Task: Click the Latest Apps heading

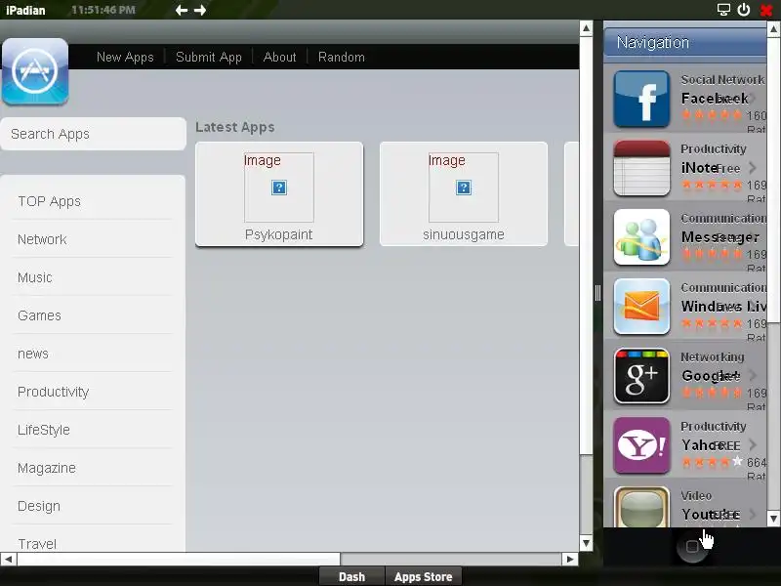Action: (234, 127)
